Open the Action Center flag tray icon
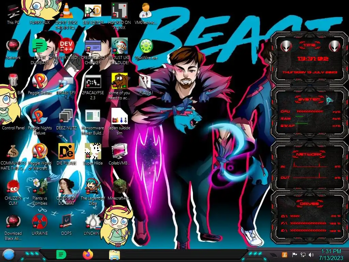This screenshot has width=349, height=262. pos(295,254)
